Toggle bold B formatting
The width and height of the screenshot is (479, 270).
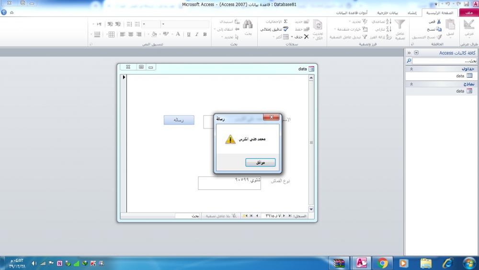205,34
